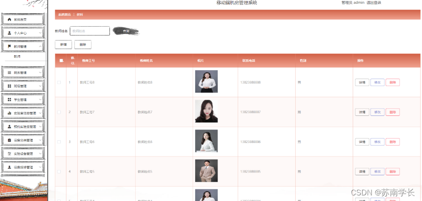
Task: Check the box for row 教师工号6
Action: coord(59,142)
